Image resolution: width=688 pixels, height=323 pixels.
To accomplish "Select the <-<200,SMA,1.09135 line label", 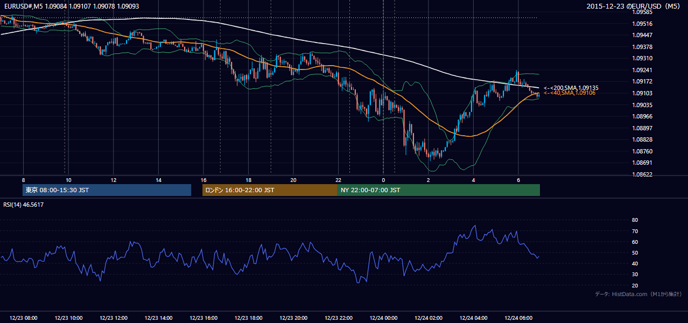I will tap(571, 88).
